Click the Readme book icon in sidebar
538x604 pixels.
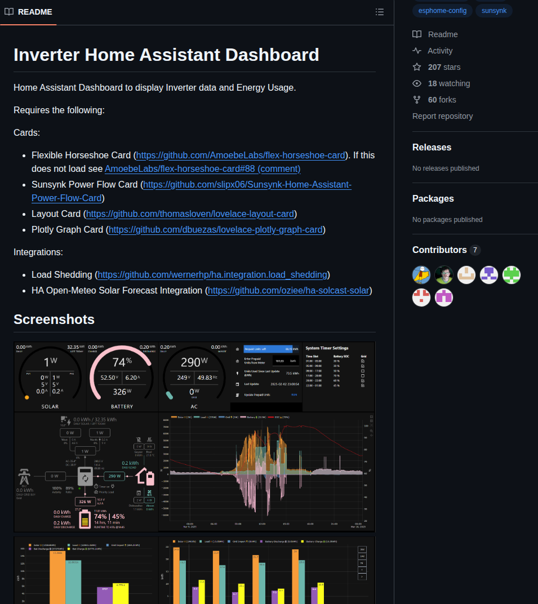[417, 34]
